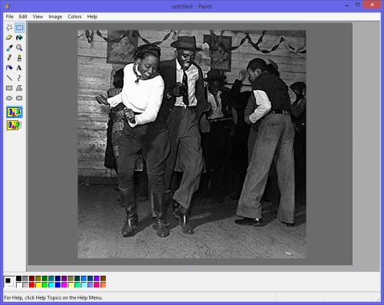Select the Polygon tool
This screenshot has height=305, width=384.
[x=19, y=88]
